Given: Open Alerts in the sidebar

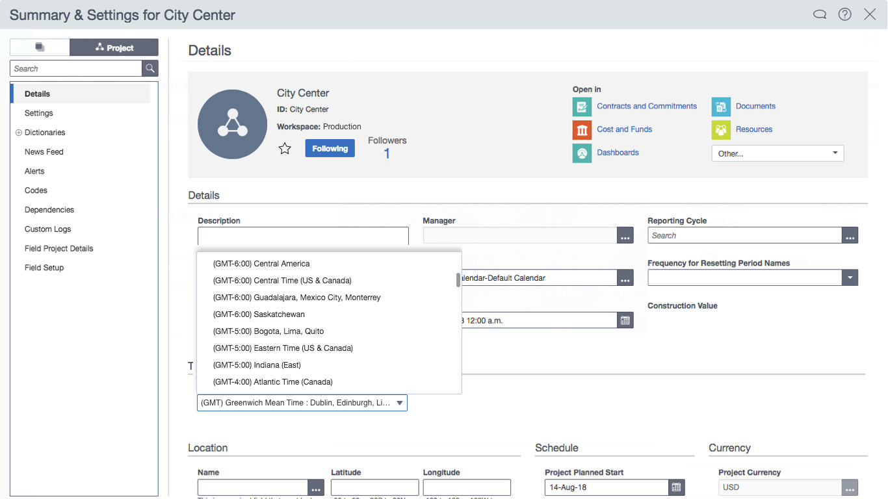Looking at the screenshot, I should (34, 172).
